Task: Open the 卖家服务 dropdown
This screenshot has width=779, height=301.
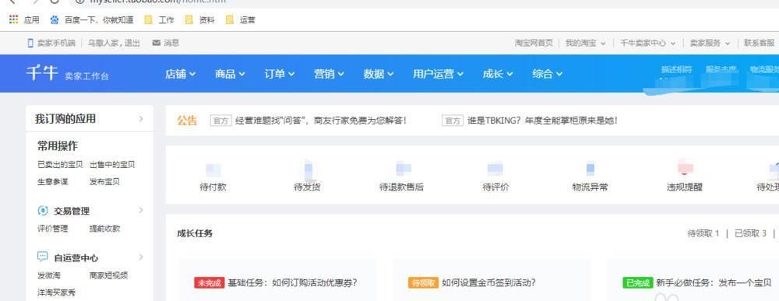Action: (710, 43)
